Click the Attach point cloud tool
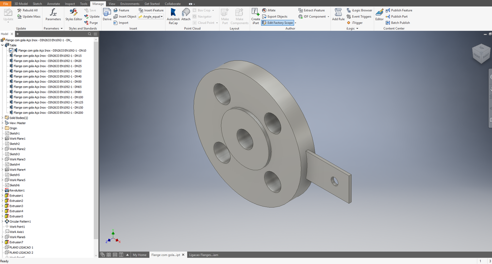The image size is (492, 264). (186, 15)
